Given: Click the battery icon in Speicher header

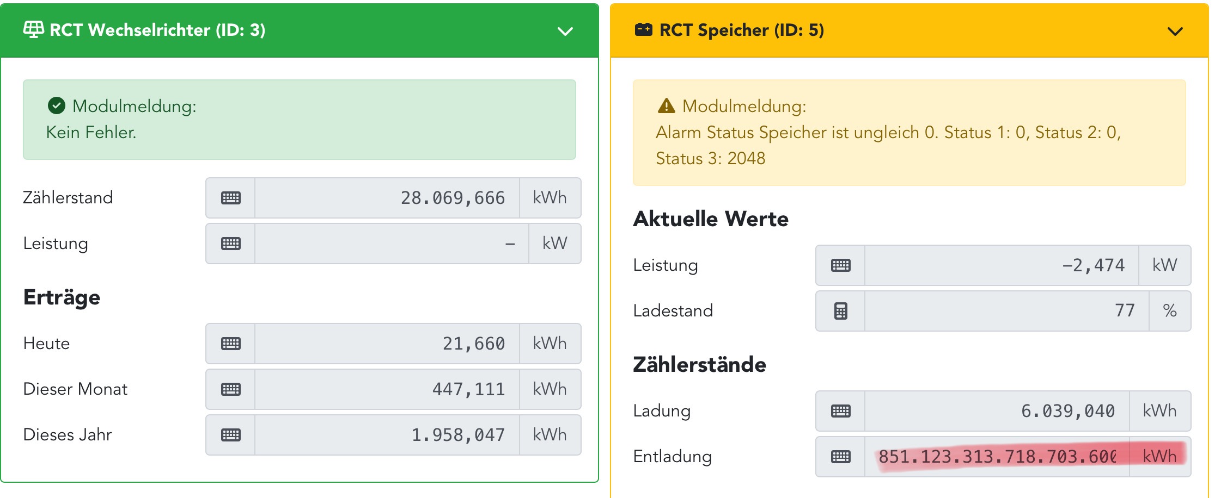Looking at the screenshot, I should (643, 29).
